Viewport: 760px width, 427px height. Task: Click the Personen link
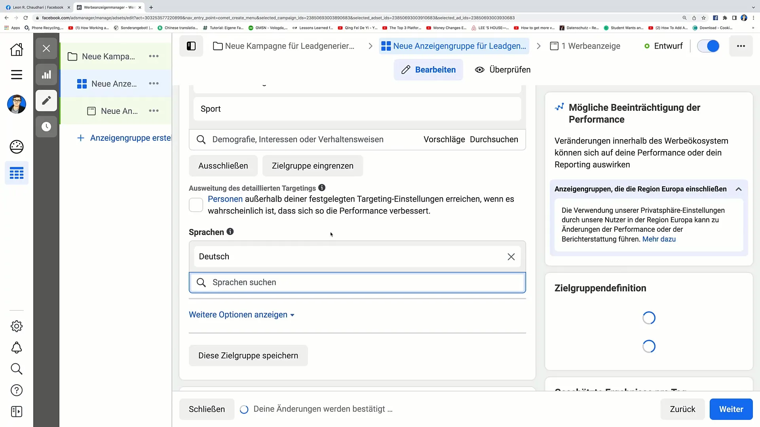(225, 199)
